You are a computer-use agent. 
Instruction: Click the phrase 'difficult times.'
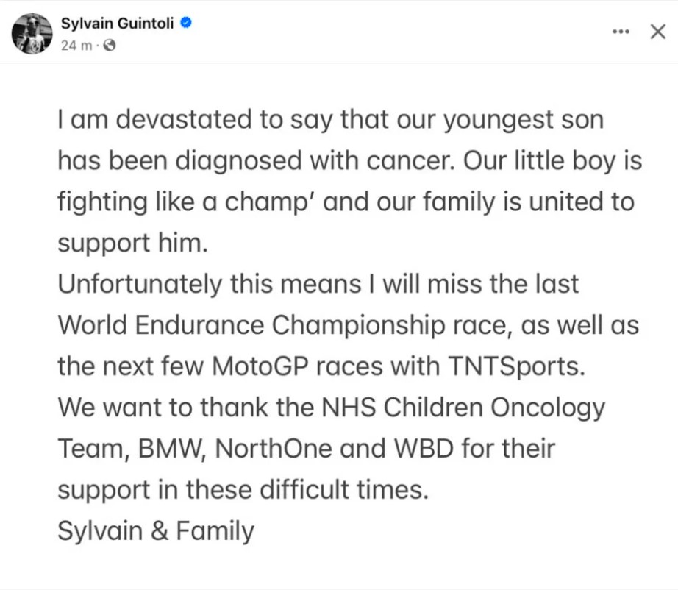pos(344,490)
